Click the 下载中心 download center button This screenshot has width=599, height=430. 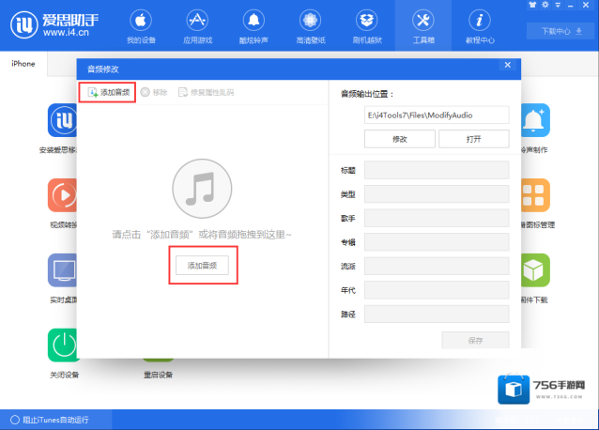[561, 31]
